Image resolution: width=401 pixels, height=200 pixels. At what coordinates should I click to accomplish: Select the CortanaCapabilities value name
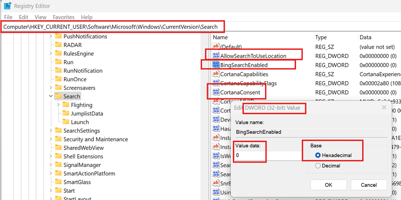click(x=244, y=74)
